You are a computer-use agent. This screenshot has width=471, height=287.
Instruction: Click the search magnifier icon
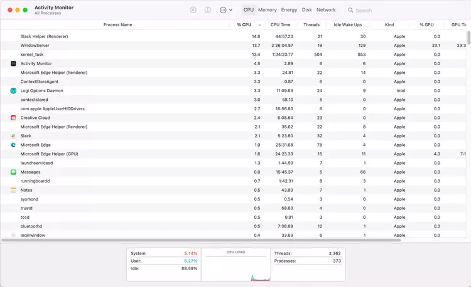350,10
